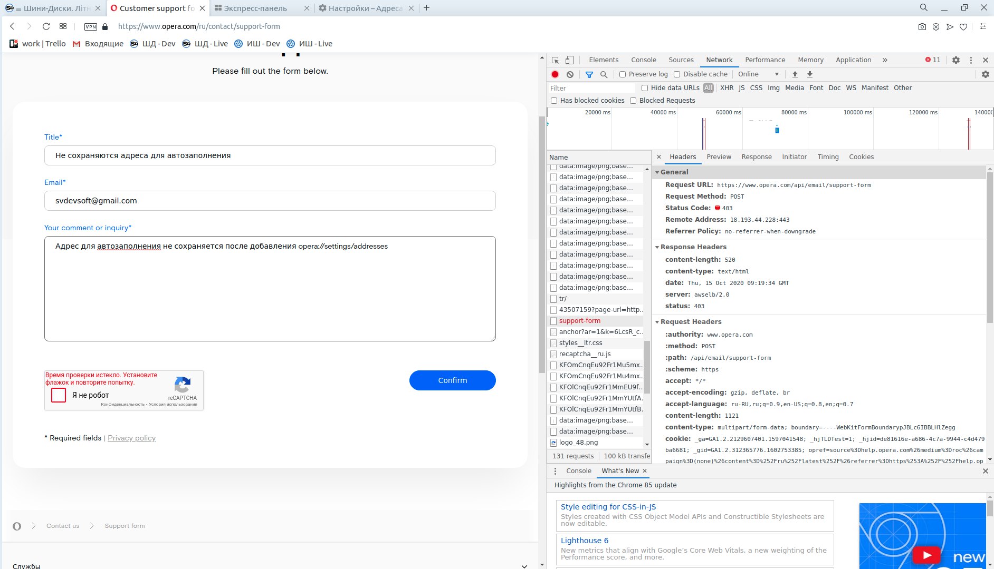Open the Online throttling dropdown
The height and width of the screenshot is (569, 994).
(x=758, y=74)
